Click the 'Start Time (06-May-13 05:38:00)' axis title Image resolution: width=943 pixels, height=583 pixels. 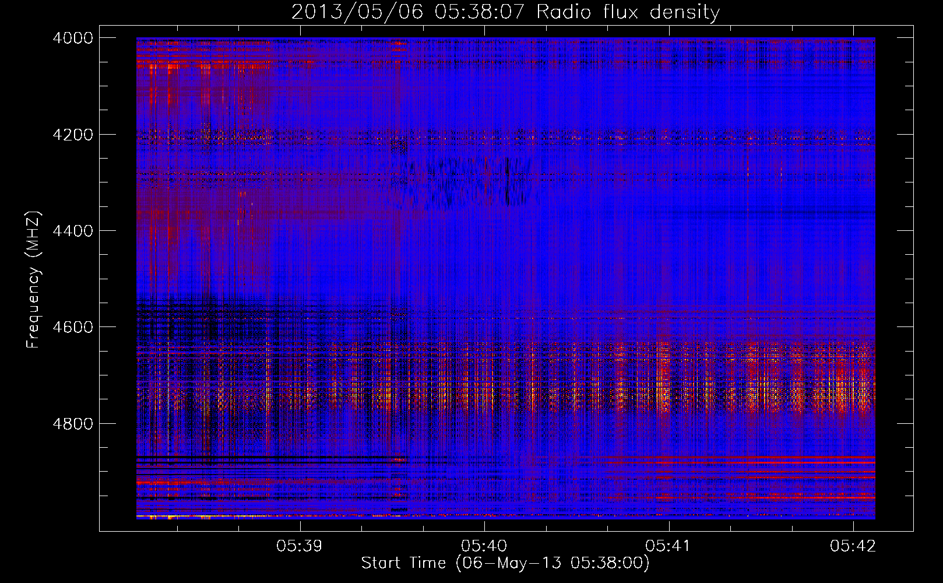[x=505, y=563]
